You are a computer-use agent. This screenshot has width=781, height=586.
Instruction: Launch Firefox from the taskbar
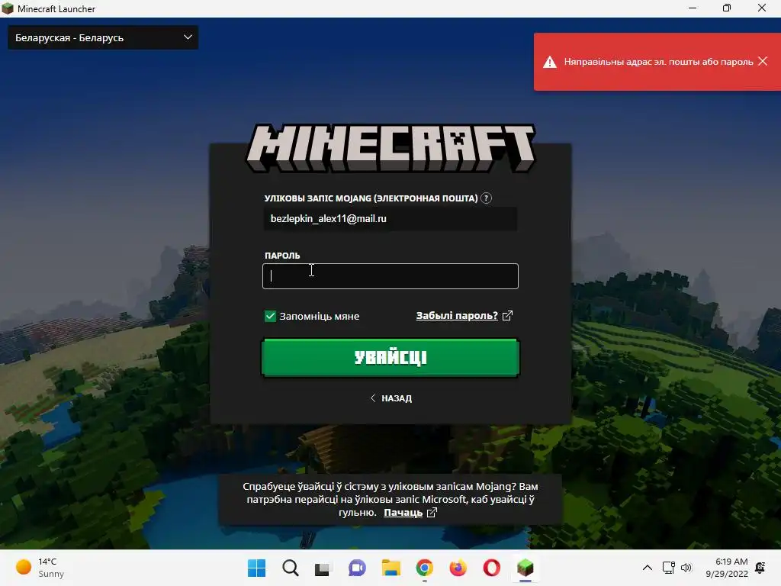pyautogui.click(x=458, y=568)
